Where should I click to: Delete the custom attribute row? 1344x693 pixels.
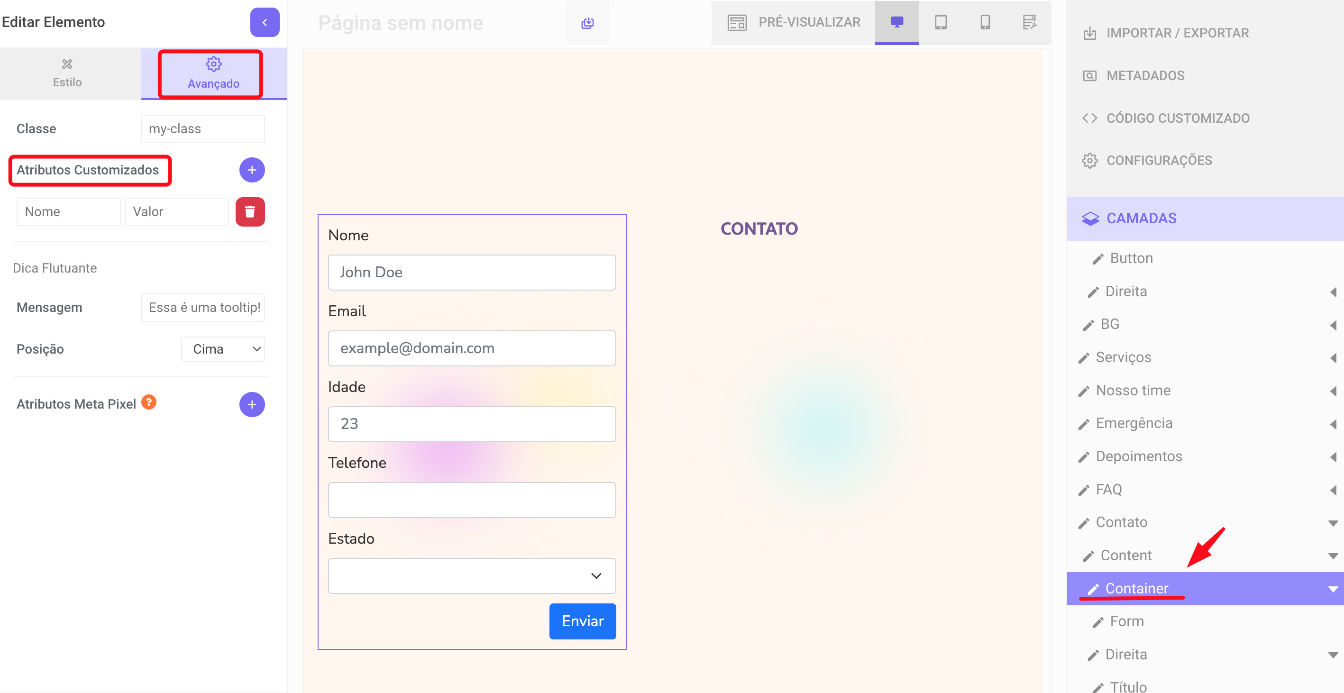[x=250, y=212]
